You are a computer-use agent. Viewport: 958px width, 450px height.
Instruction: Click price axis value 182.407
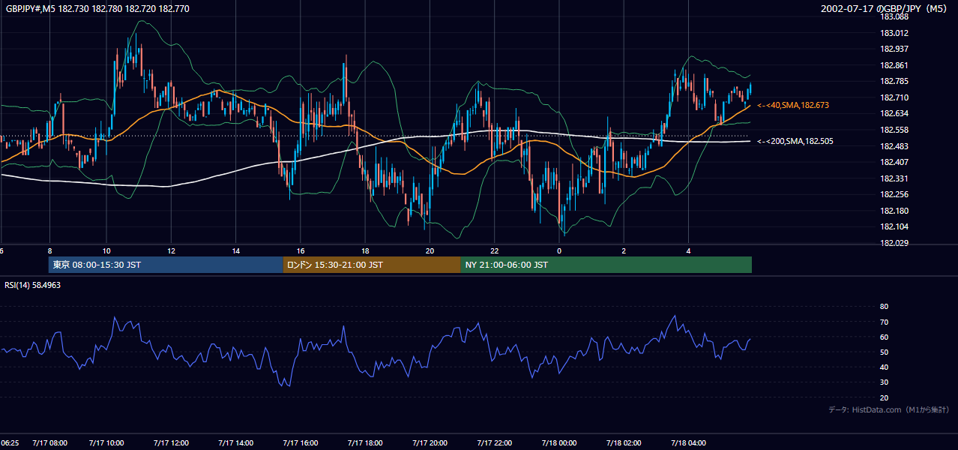tap(894, 162)
